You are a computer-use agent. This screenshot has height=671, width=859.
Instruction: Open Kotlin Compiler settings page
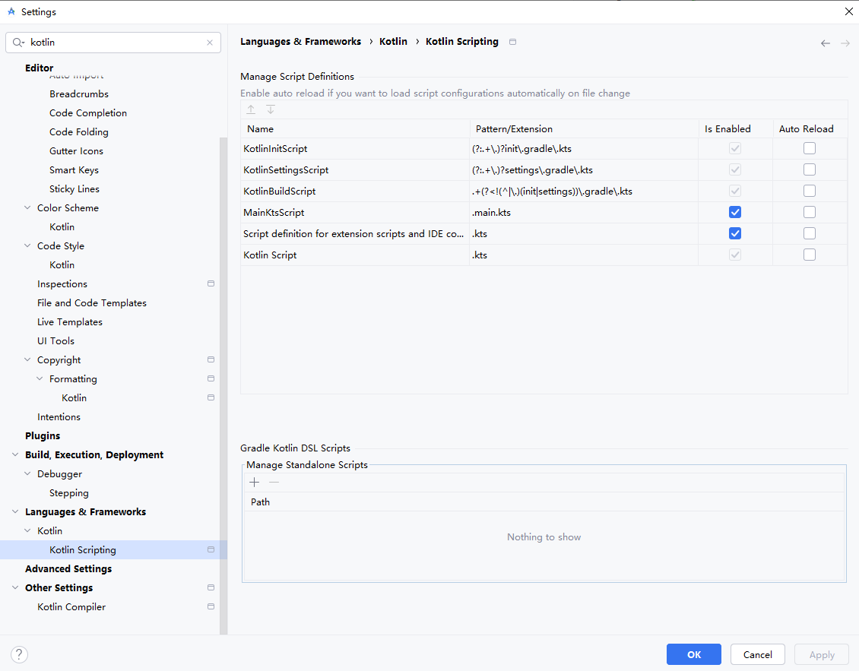click(71, 607)
